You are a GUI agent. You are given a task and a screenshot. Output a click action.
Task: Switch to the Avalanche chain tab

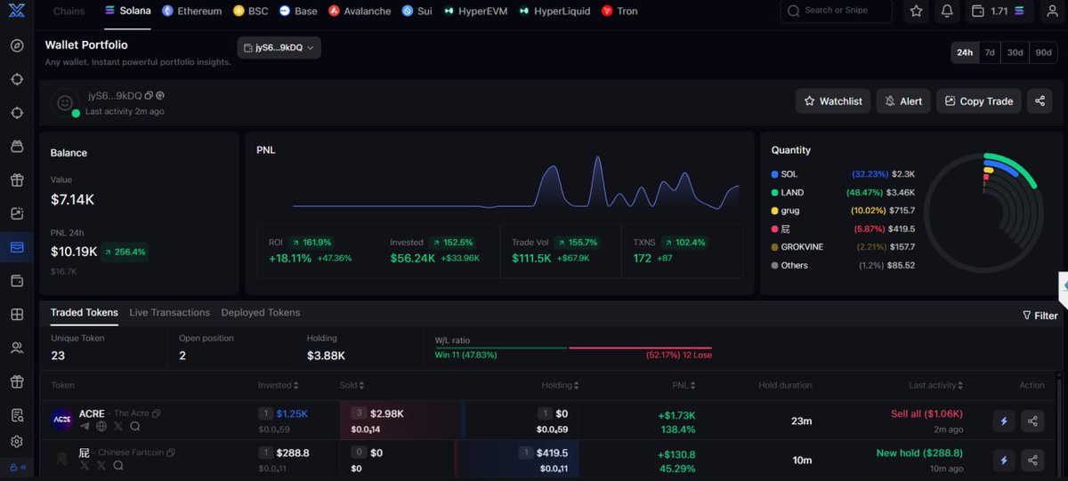pos(360,12)
